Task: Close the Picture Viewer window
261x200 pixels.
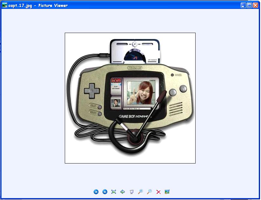Action: click(x=255, y=5)
